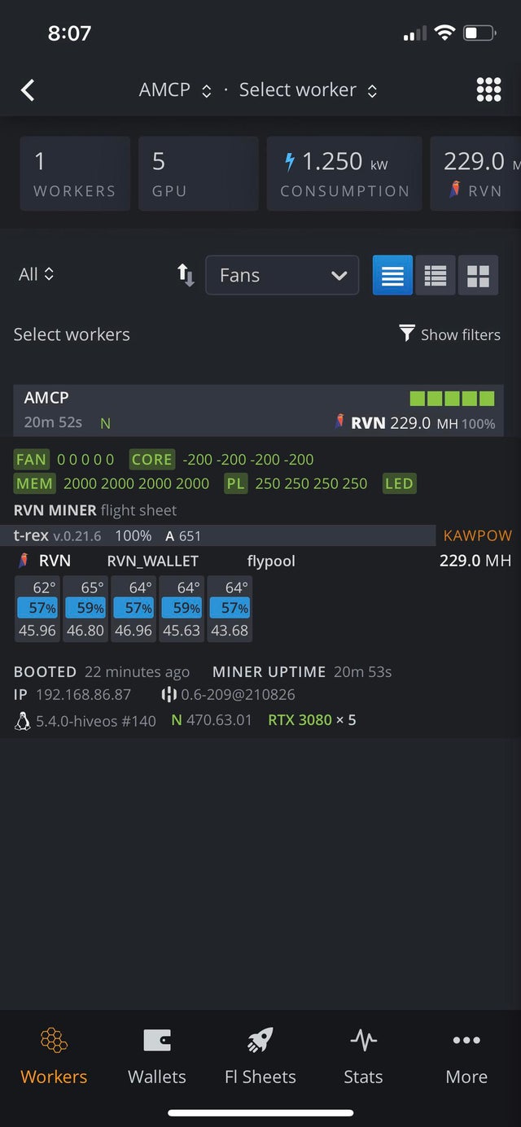Tap the RTX 3080 × 5 label
The image size is (521, 1127).
(x=312, y=720)
